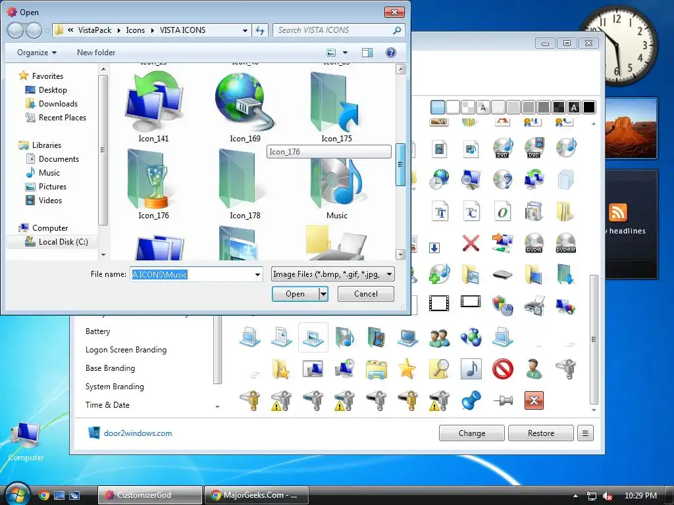
Task: Select the OpenType O font file icon
Action: click(502, 211)
